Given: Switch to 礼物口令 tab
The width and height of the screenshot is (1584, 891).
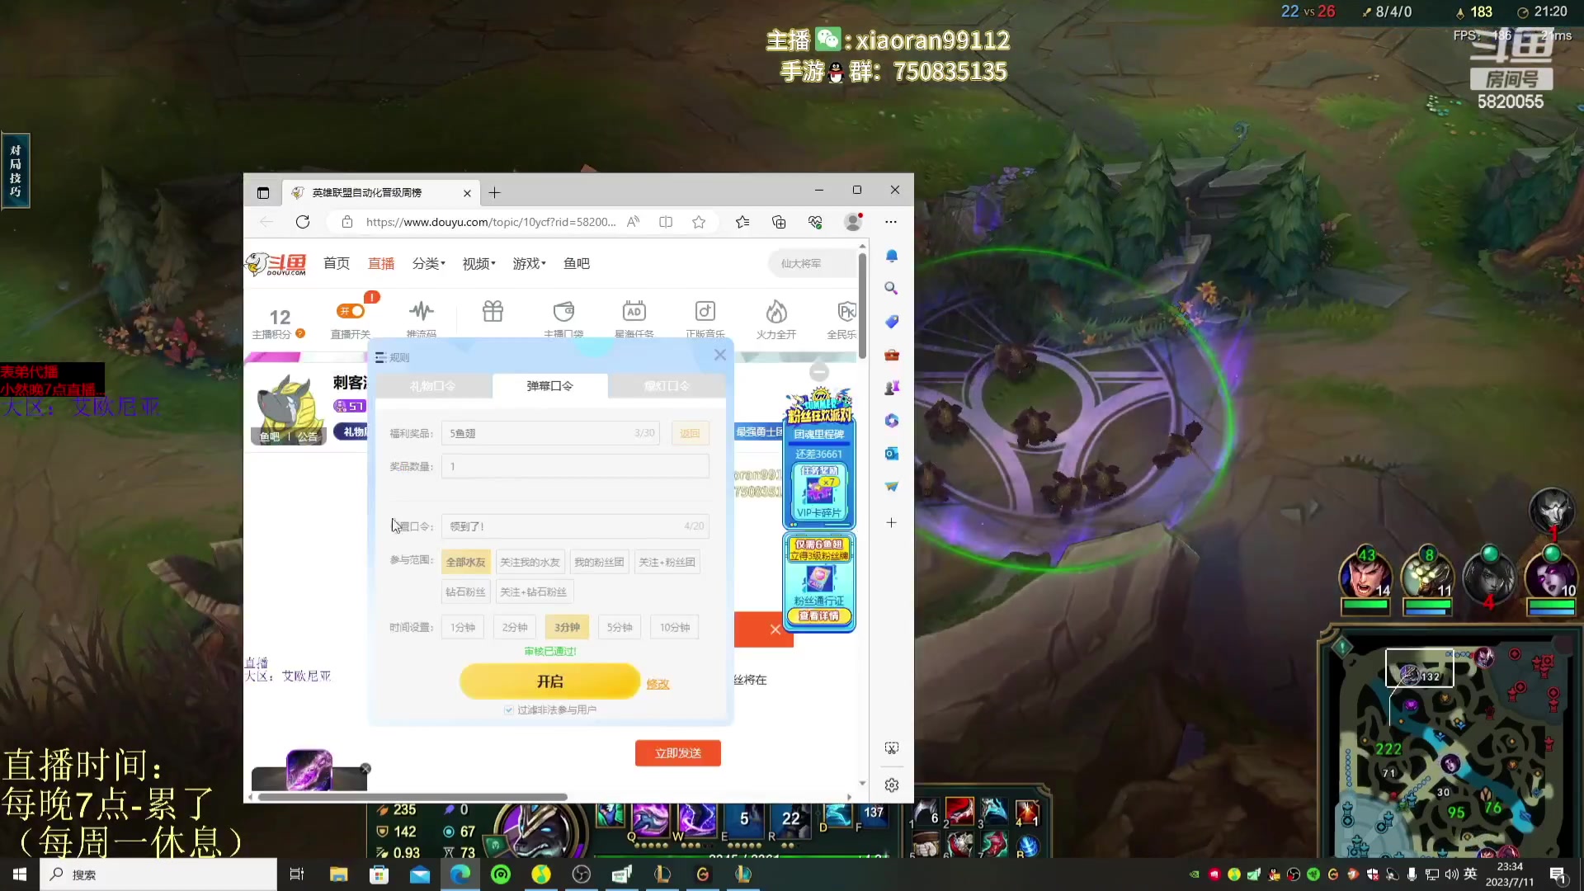Looking at the screenshot, I should 433,386.
